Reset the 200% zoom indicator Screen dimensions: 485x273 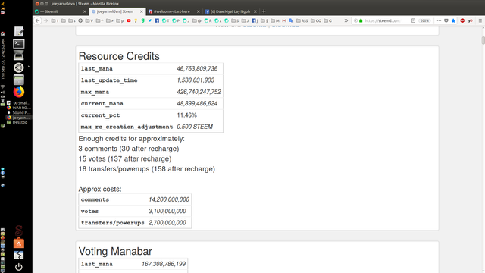tap(424, 20)
